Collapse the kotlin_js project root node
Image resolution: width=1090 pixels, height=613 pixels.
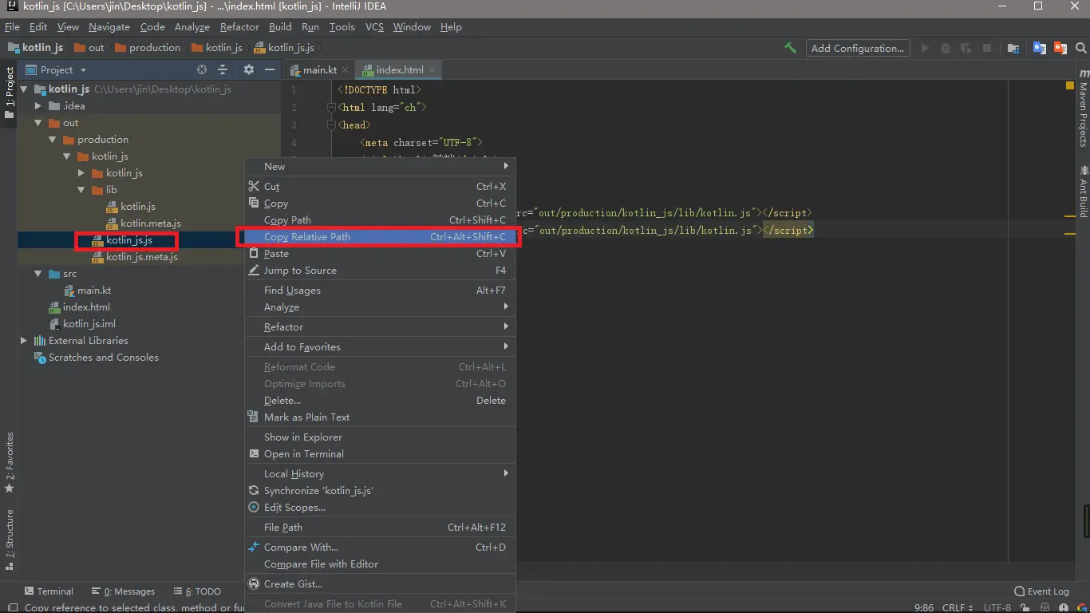(x=24, y=89)
